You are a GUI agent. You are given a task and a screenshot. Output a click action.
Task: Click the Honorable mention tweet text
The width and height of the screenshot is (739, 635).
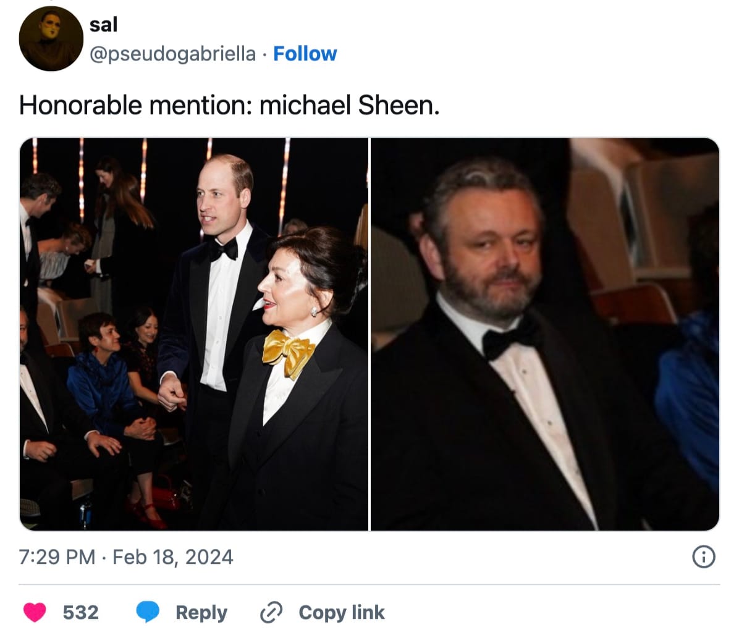(229, 105)
